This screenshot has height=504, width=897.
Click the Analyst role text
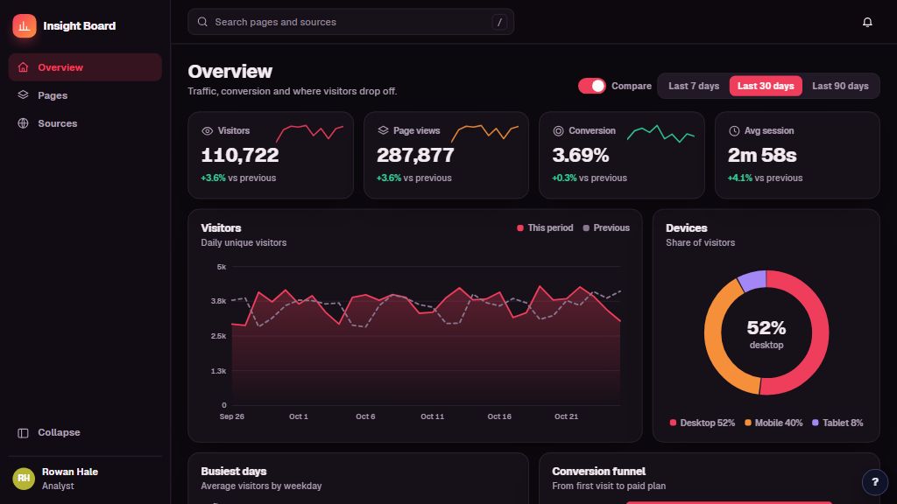pyautogui.click(x=58, y=486)
